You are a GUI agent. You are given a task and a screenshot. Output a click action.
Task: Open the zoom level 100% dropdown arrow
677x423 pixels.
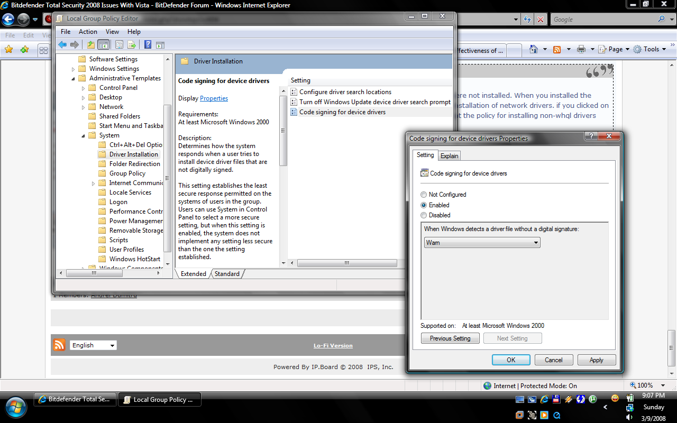tap(664, 385)
